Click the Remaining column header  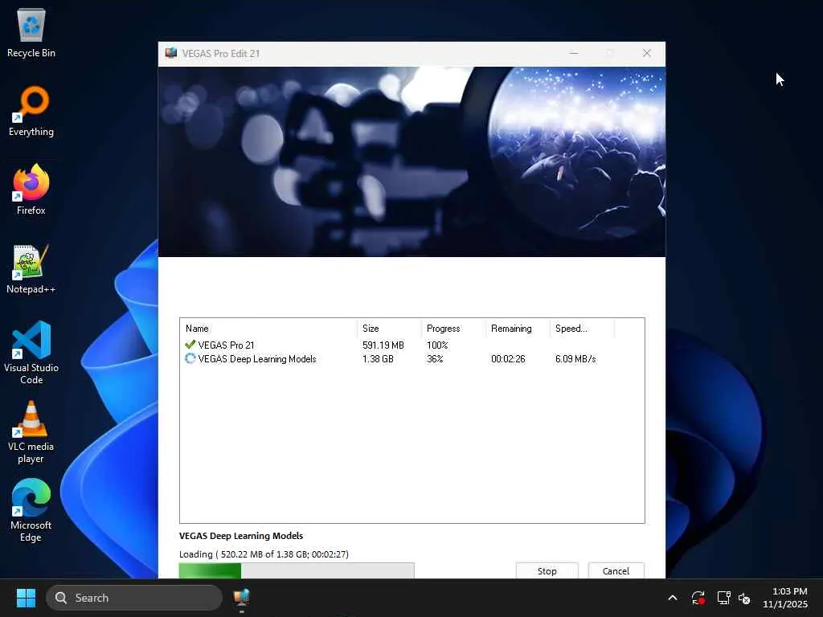tap(518, 329)
